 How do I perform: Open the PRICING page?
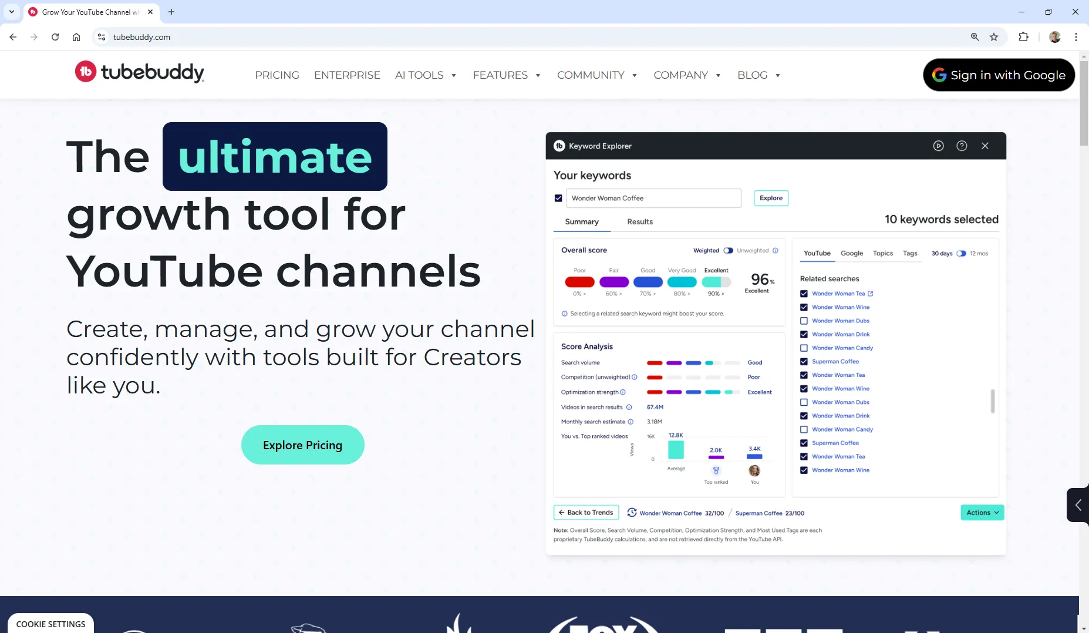(x=277, y=75)
